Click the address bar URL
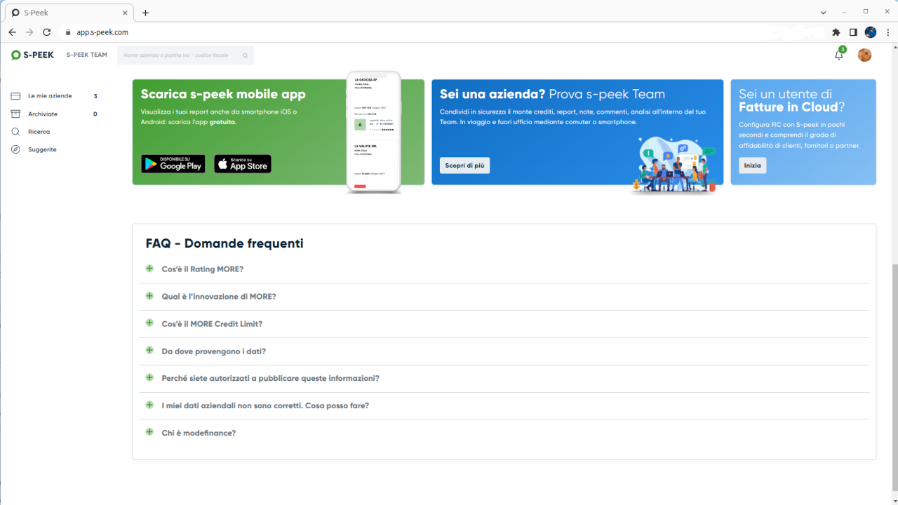The width and height of the screenshot is (898, 505). point(102,32)
